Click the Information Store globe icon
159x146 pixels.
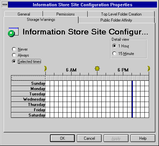click(x=13, y=32)
